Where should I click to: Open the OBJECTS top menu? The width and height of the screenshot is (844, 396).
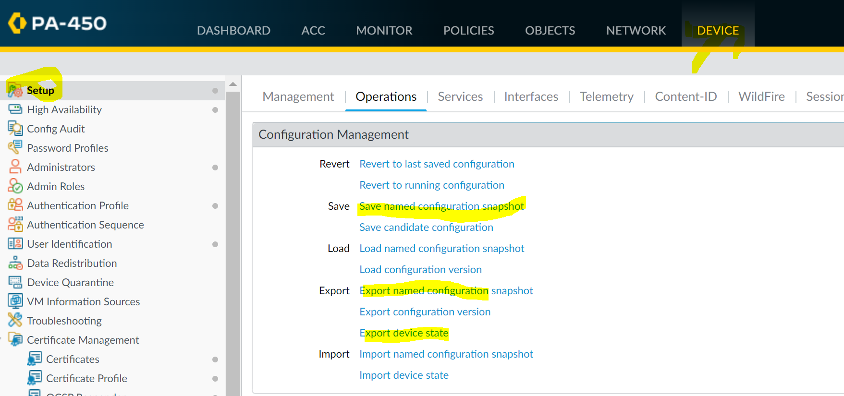(x=550, y=30)
